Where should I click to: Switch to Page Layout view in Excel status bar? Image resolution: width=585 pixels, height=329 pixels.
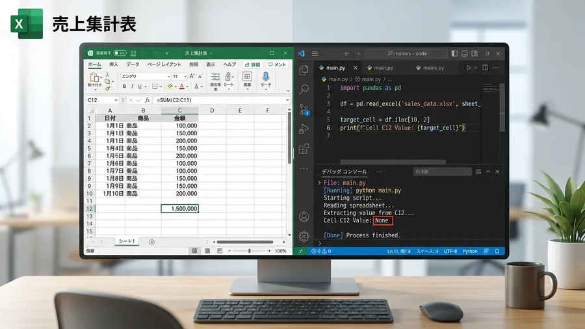[x=207, y=251]
